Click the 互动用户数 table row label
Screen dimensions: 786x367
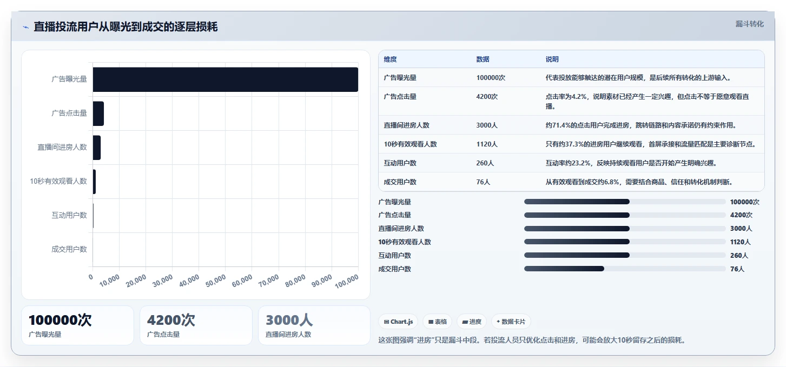point(400,163)
